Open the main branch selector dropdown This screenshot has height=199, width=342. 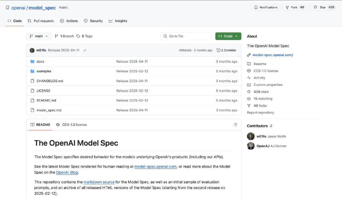coord(39,36)
